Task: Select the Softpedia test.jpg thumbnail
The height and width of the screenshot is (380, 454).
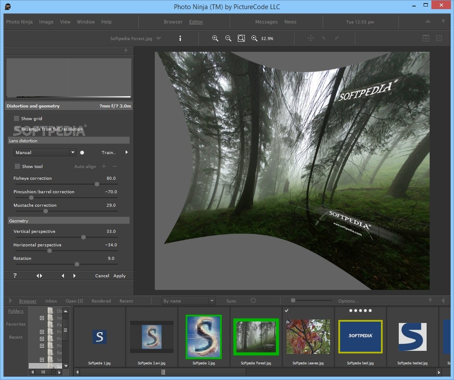Action: click(x=361, y=336)
